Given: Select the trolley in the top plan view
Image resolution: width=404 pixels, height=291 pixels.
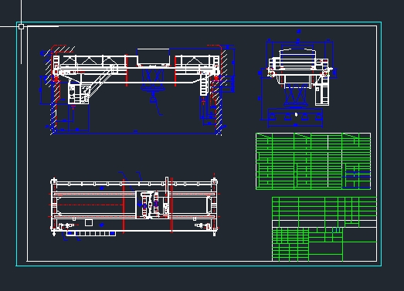Looking at the screenshot, I should (x=152, y=205).
